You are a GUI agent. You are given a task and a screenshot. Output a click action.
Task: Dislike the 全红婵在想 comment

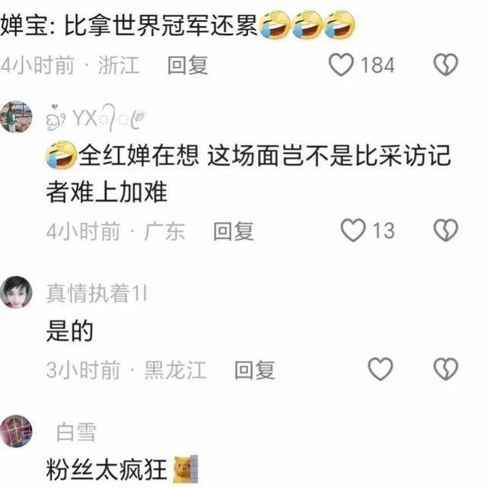pyautogui.click(x=445, y=230)
